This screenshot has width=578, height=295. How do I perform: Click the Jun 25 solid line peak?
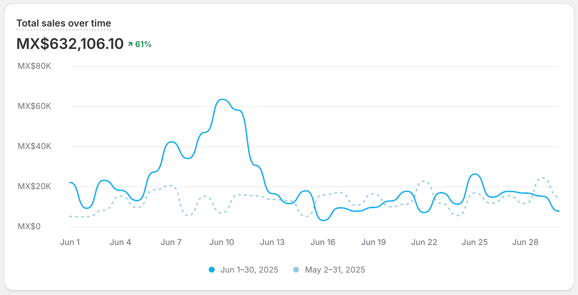point(475,174)
